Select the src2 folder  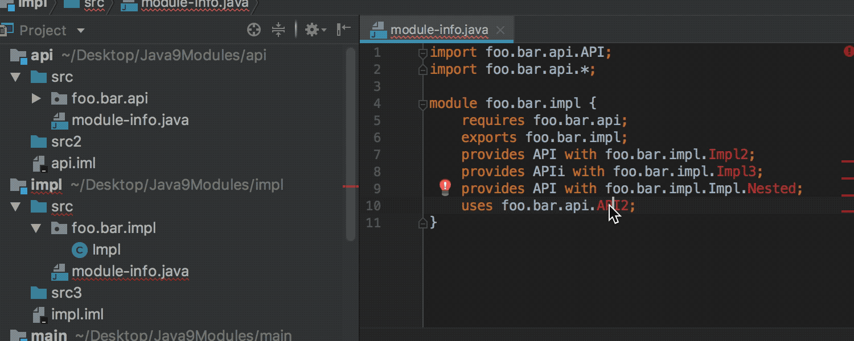pos(66,142)
